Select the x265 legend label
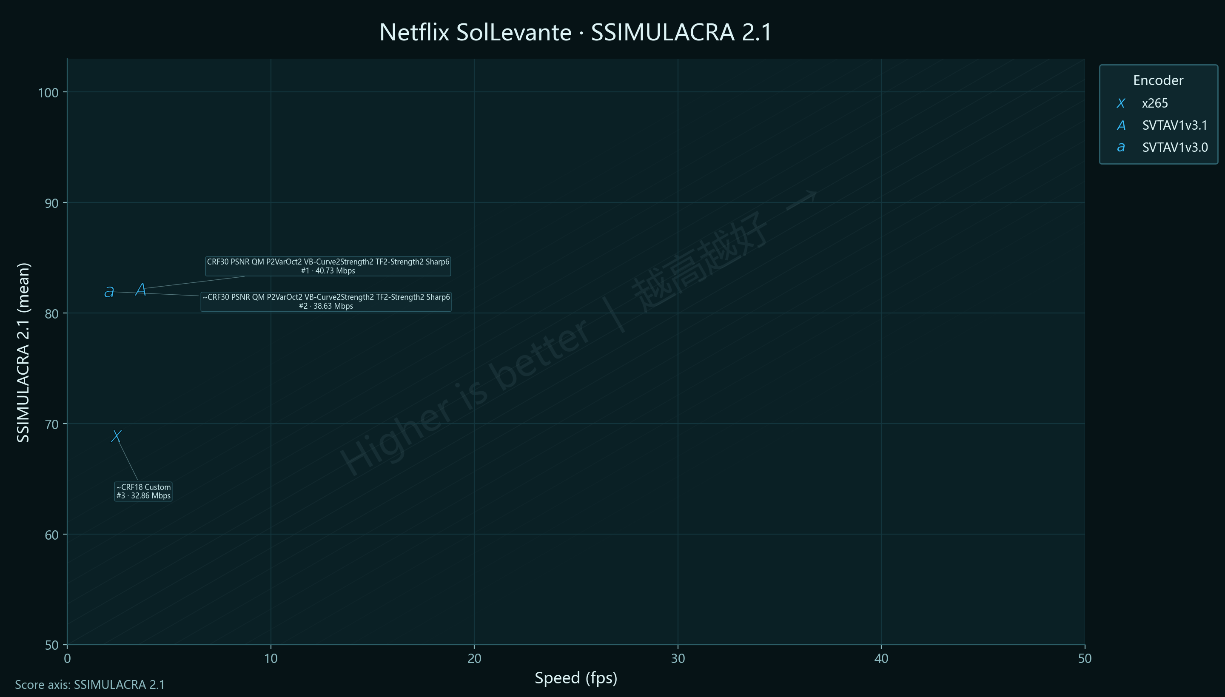Viewport: 1225px width, 697px height. 1155,103
